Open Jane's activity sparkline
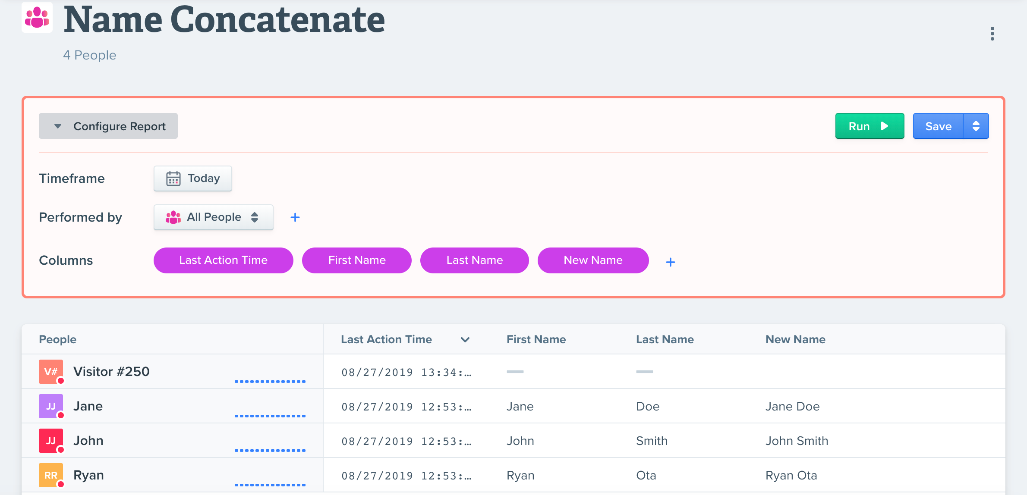This screenshot has height=495, width=1027. click(x=270, y=415)
